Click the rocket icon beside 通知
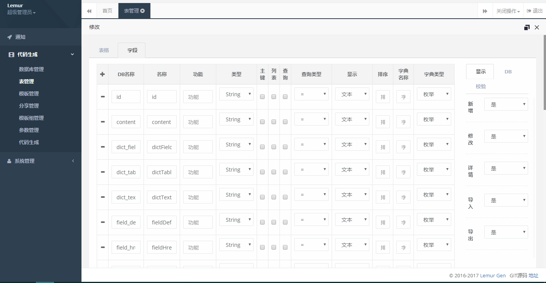The width and height of the screenshot is (546, 283). pos(10,37)
